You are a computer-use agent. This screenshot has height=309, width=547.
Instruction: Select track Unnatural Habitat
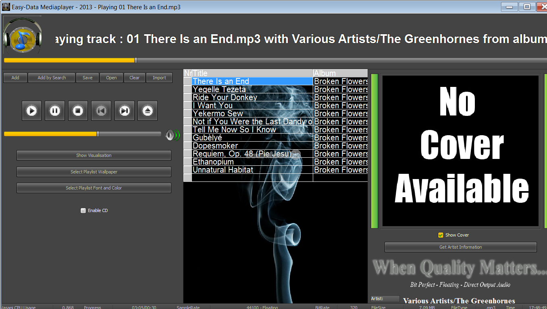(252, 170)
